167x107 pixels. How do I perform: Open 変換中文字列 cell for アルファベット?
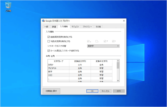102,68
